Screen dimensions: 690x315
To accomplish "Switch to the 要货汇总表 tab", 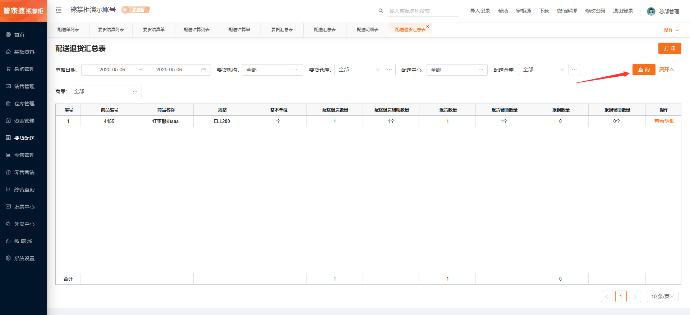I will coord(282,30).
